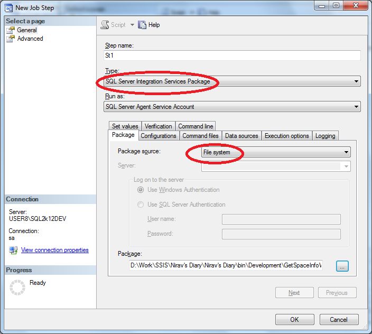
Task: Select the General page
Action: [x=27, y=30]
